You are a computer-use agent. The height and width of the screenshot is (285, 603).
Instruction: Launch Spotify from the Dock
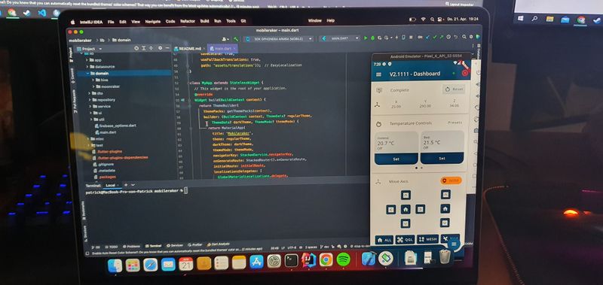[343, 260]
